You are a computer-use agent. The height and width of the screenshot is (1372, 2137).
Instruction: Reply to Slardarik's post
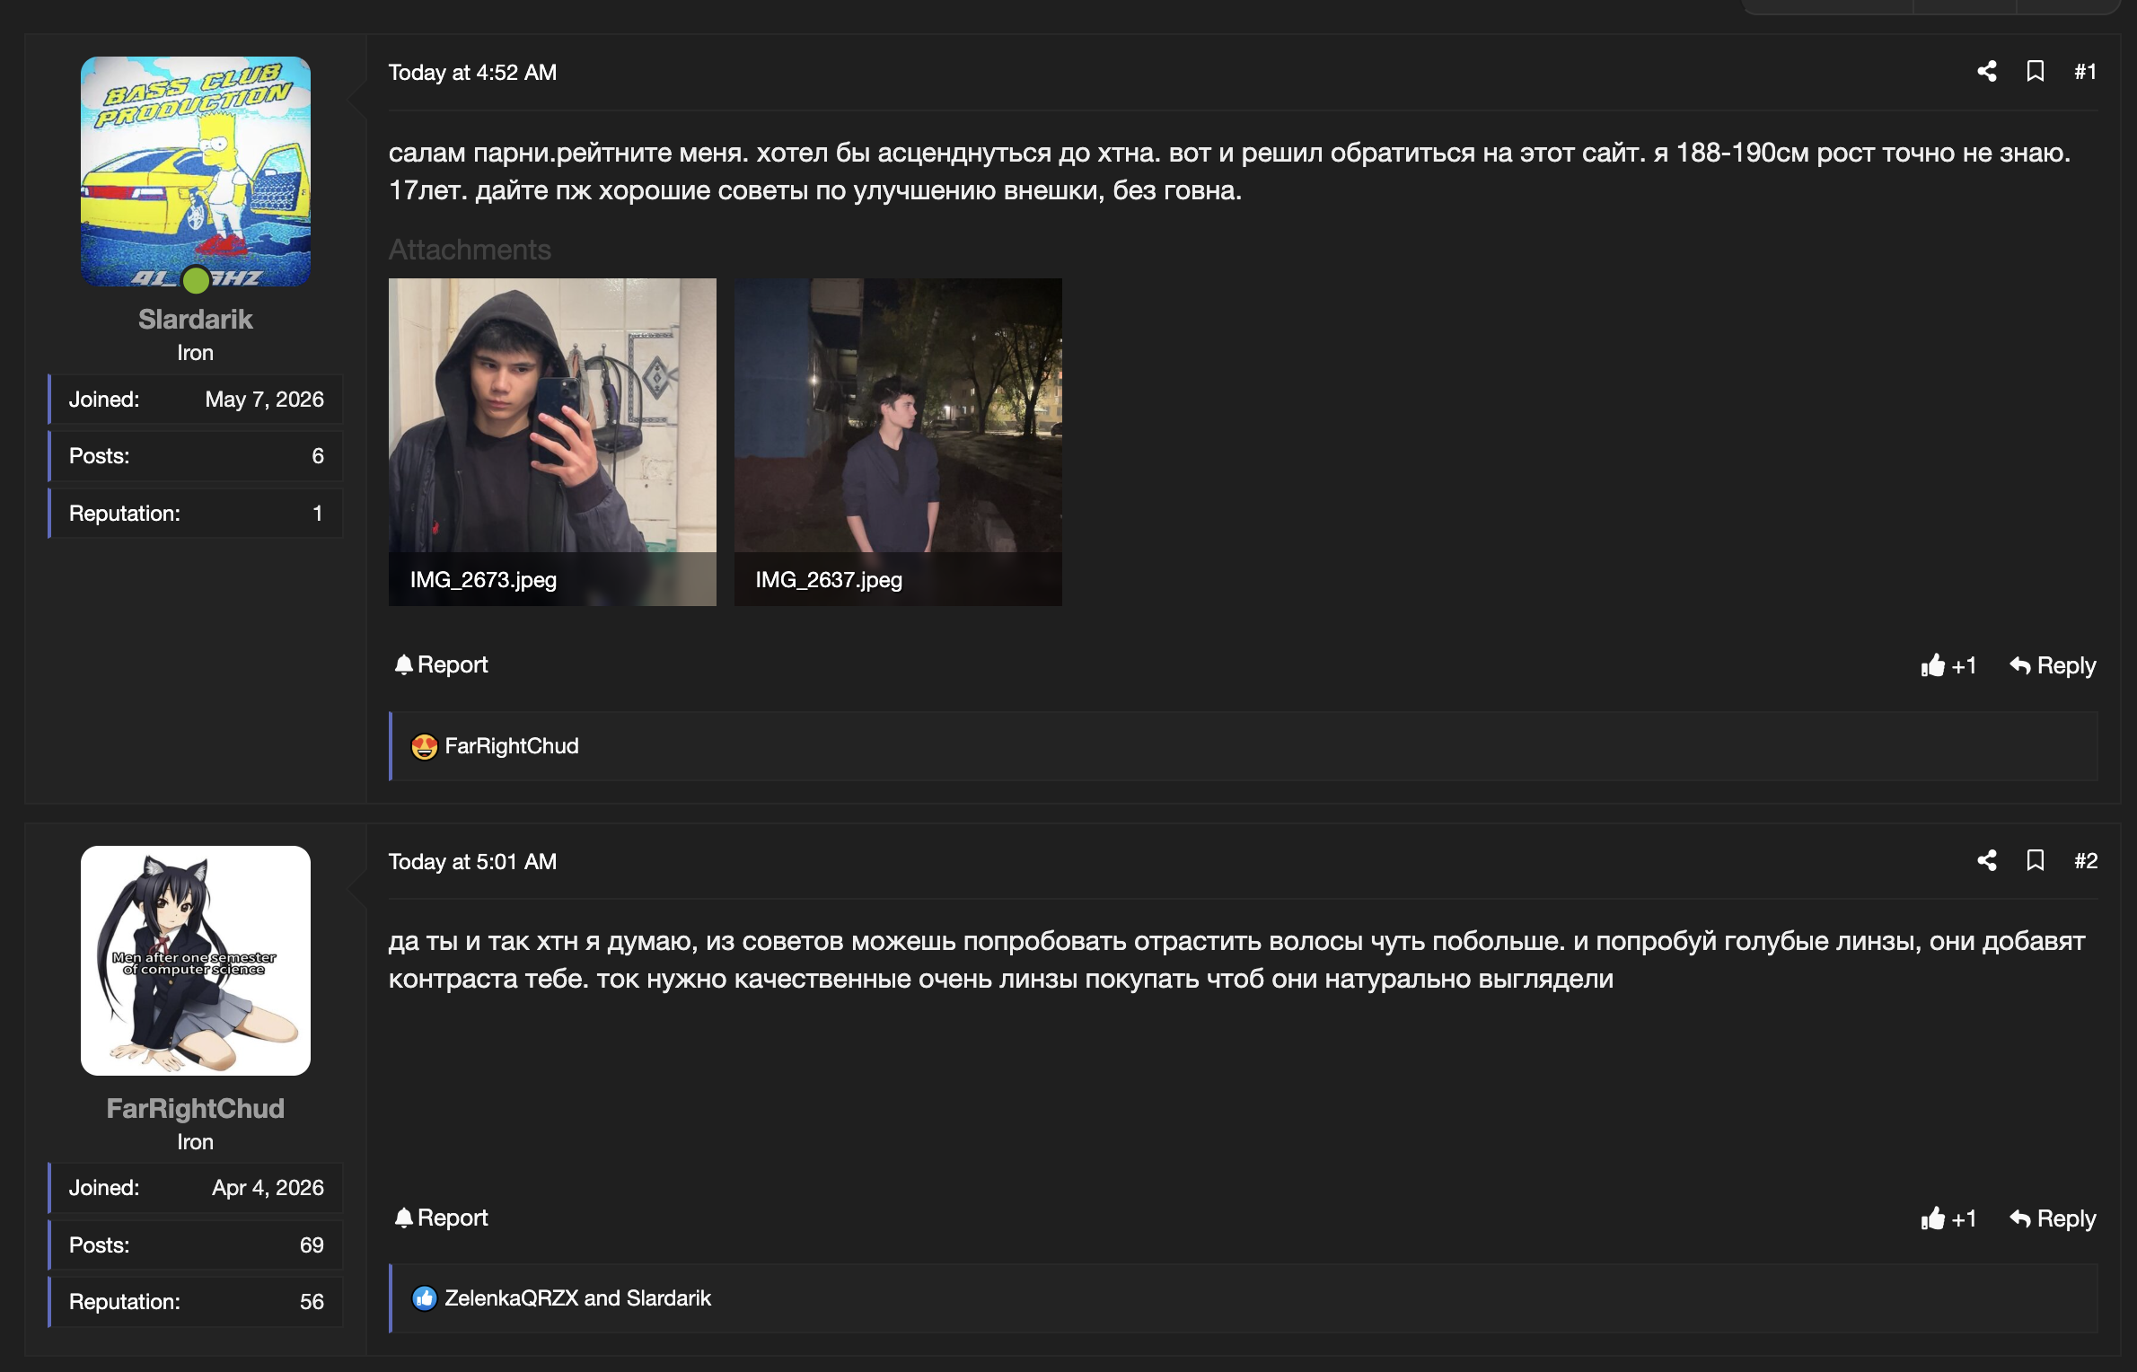[x=2053, y=665]
